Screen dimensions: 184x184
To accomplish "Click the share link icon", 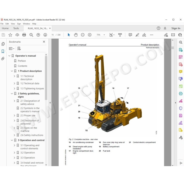I will (166, 35).
